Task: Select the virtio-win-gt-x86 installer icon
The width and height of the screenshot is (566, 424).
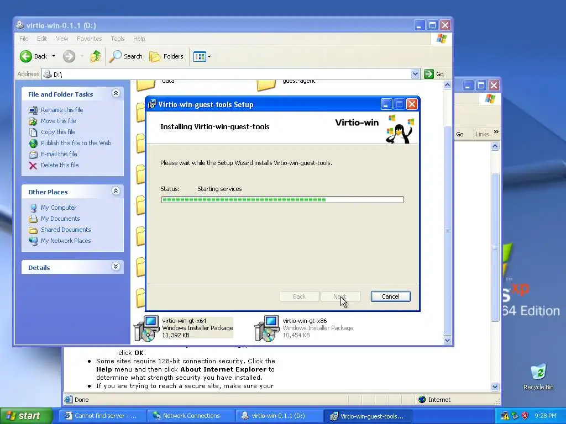Action: coord(267,328)
